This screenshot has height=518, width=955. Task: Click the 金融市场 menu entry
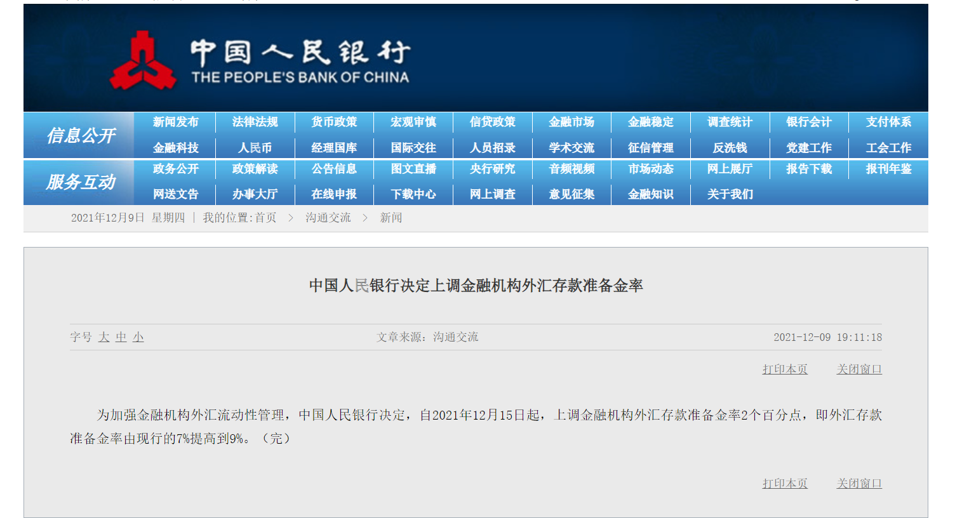coord(571,122)
